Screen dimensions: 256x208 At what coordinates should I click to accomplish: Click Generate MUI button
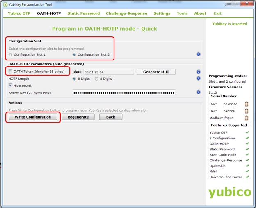[x=156, y=72]
